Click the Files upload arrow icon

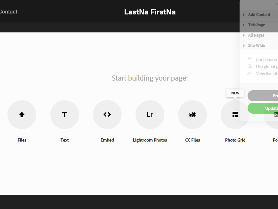click(x=22, y=115)
